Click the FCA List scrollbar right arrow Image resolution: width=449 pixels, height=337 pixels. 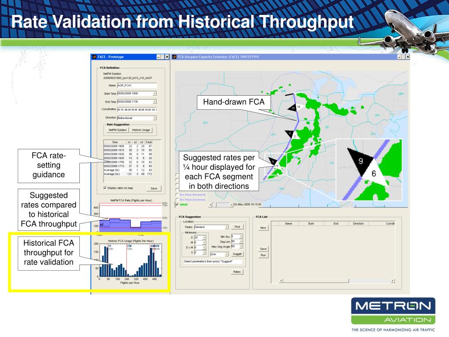[392, 281]
